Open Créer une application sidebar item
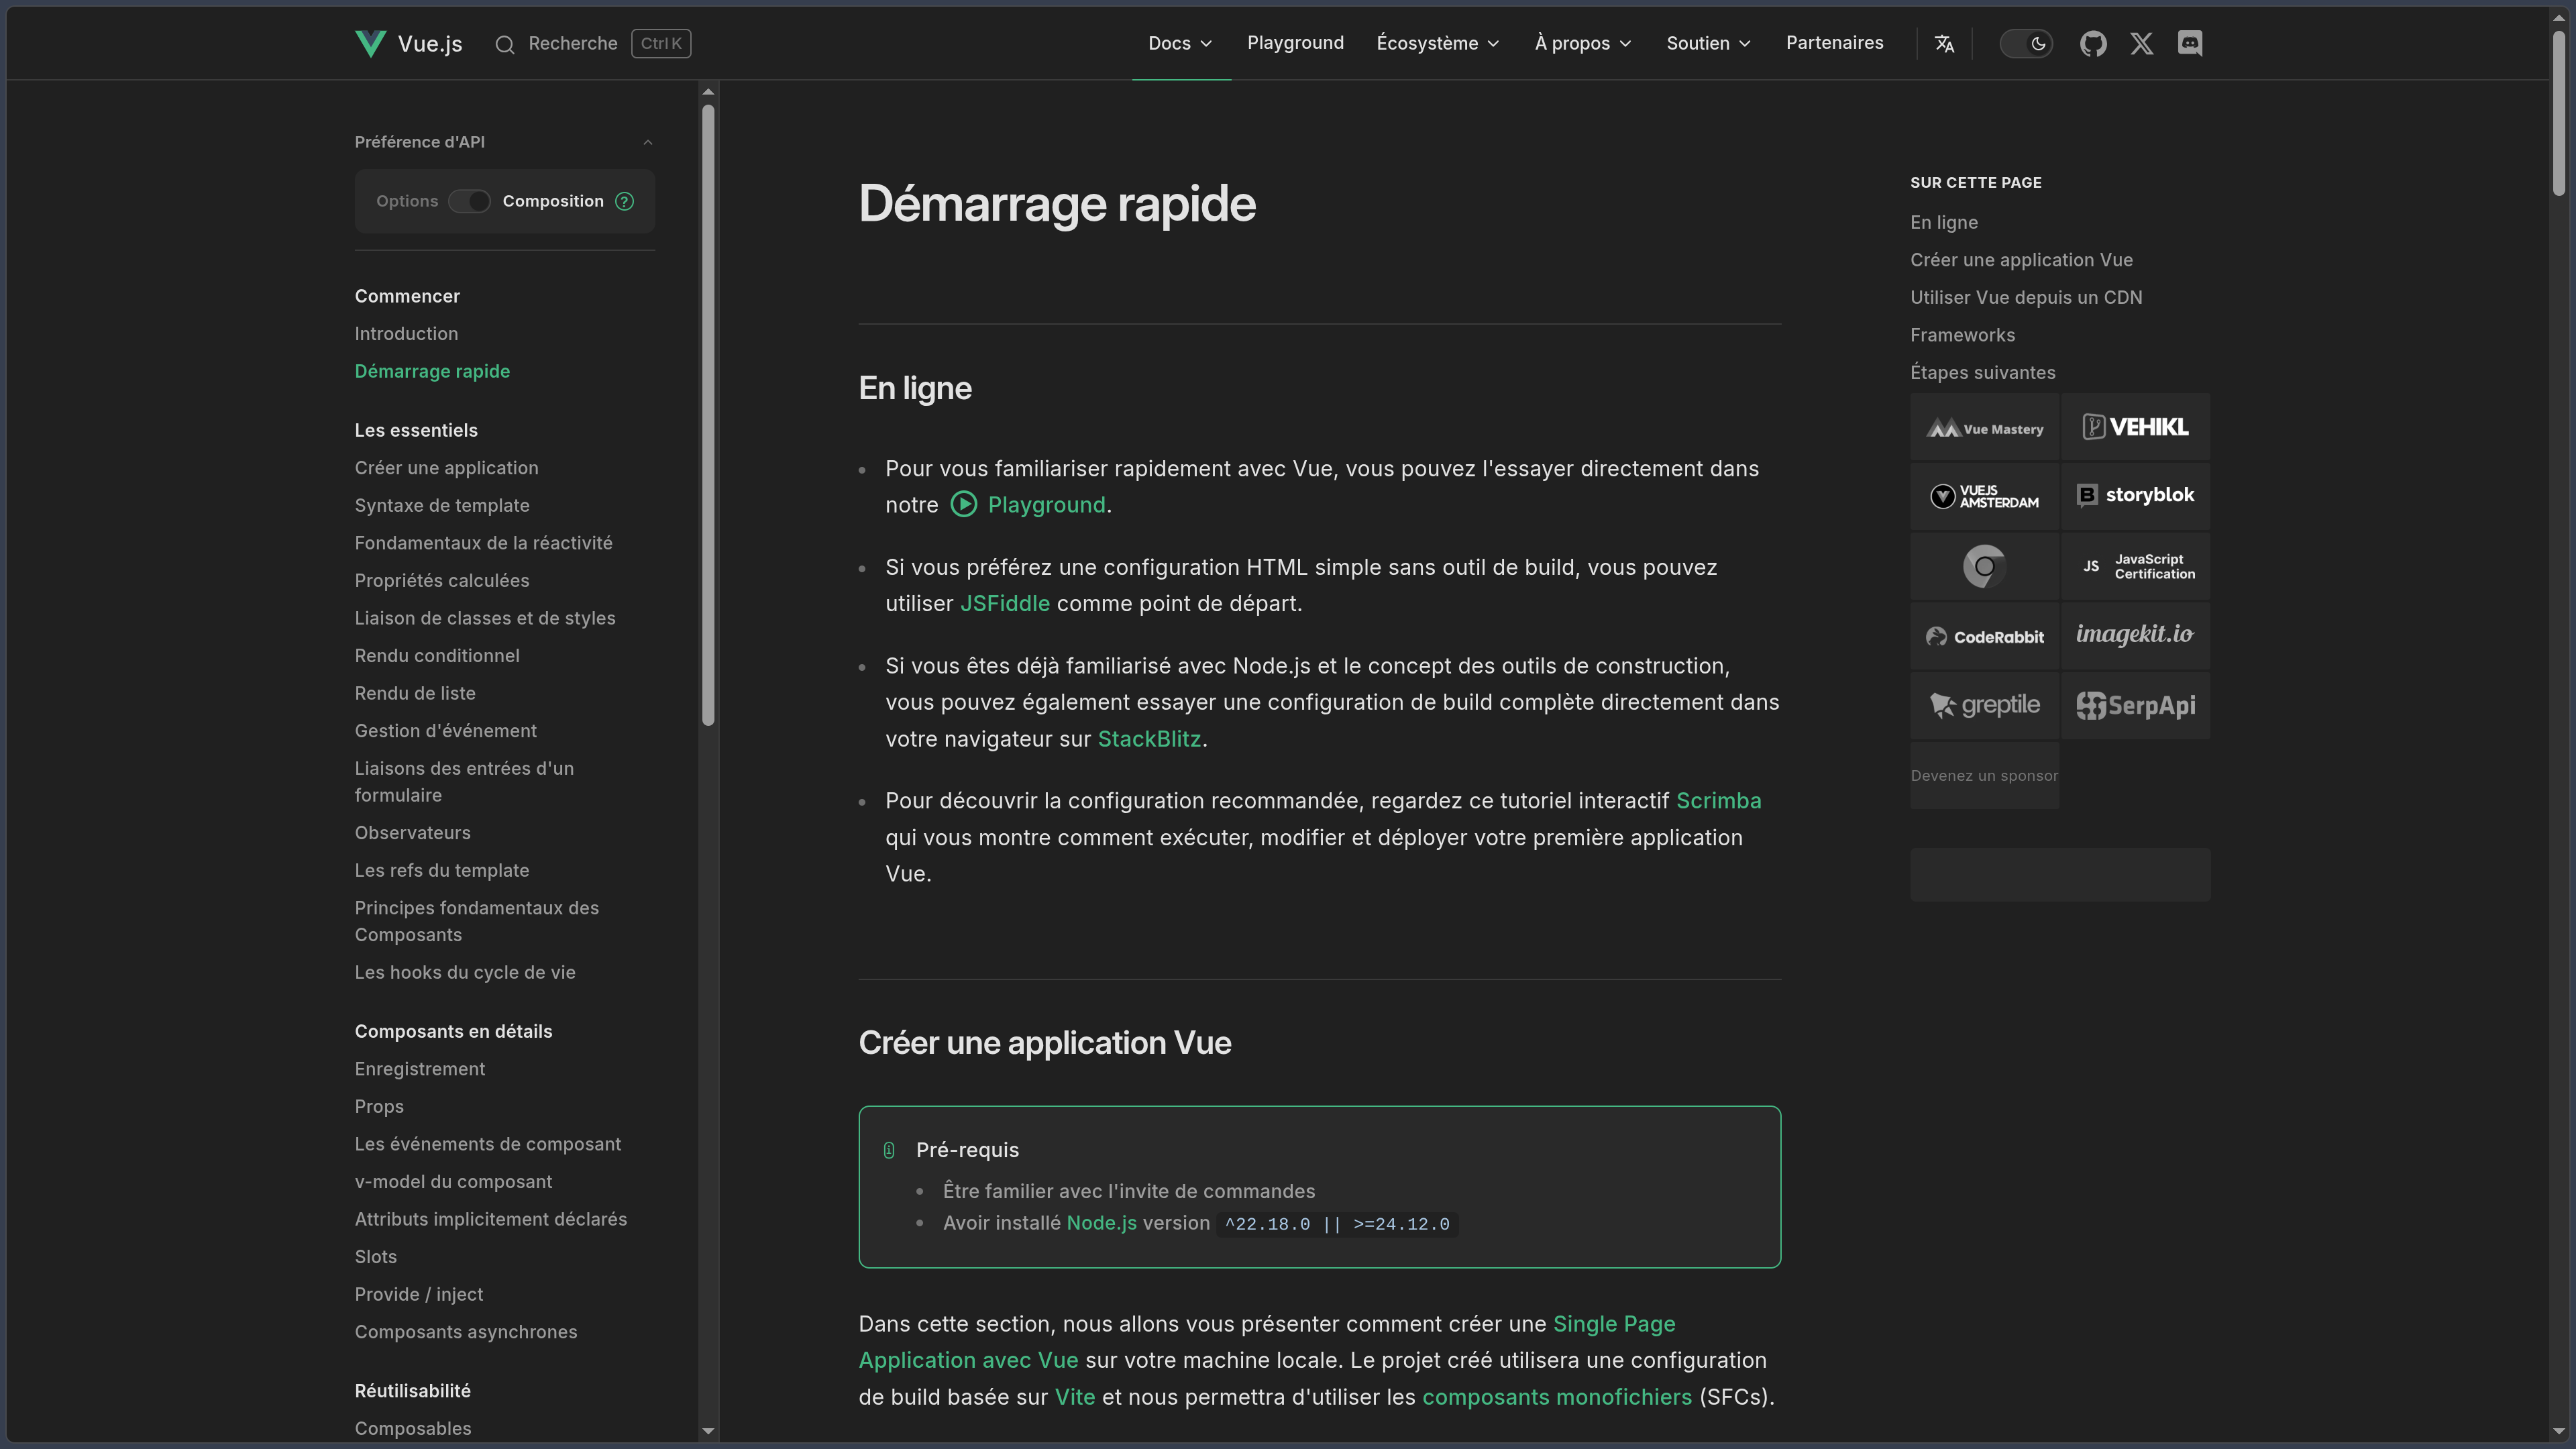The width and height of the screenshot is (2576, 1449). (446, 468)
